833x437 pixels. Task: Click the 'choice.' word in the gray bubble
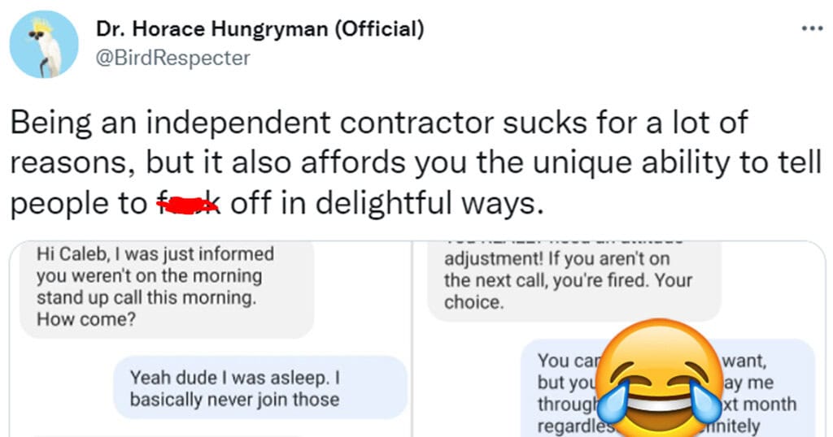[473, 302]
